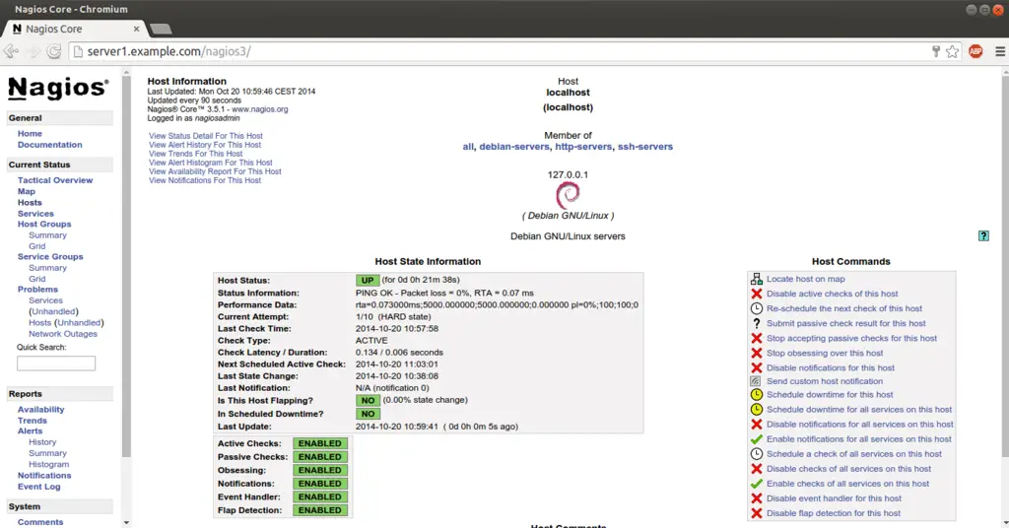Click clock icon for Schedule check of all services

tap(756, 454)
